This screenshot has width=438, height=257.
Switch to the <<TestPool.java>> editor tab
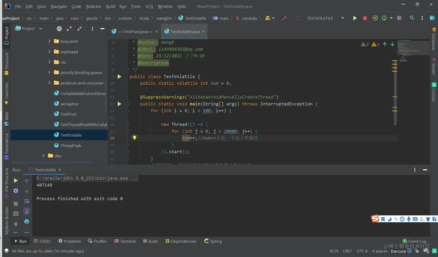coord(135,31)
